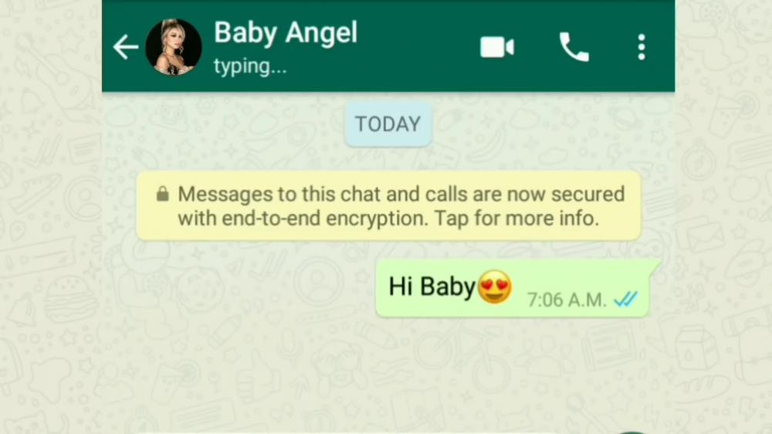772x434 pixels.
Task: Click the heart-eyes emoji in the message
Action: click(495, 287)
